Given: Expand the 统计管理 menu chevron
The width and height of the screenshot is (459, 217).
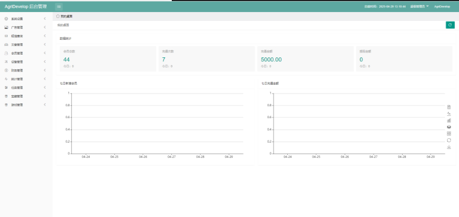Looking at the screenshot, I should [45, 79].
